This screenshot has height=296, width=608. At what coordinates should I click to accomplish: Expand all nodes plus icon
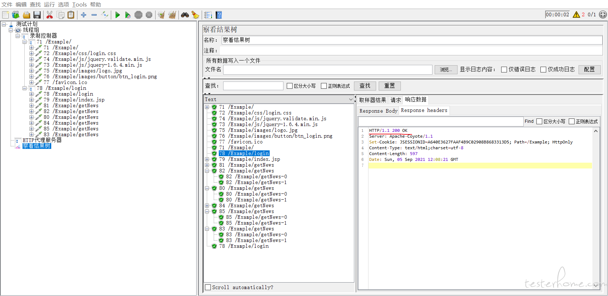[84, 15]
